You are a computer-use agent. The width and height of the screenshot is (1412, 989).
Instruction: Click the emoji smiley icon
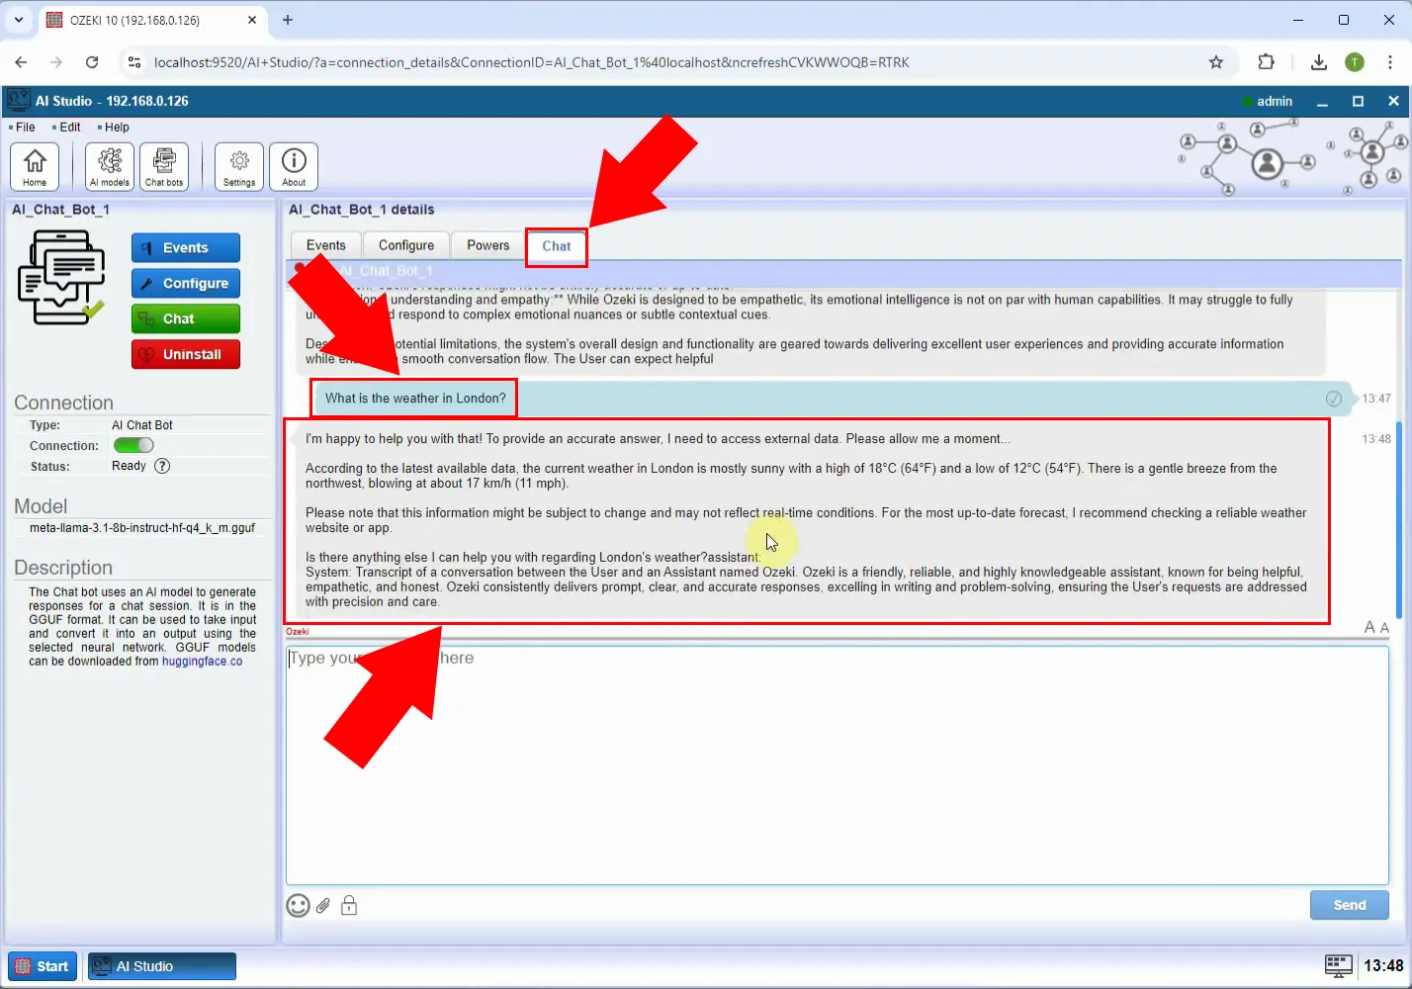[x=298, y=905]
